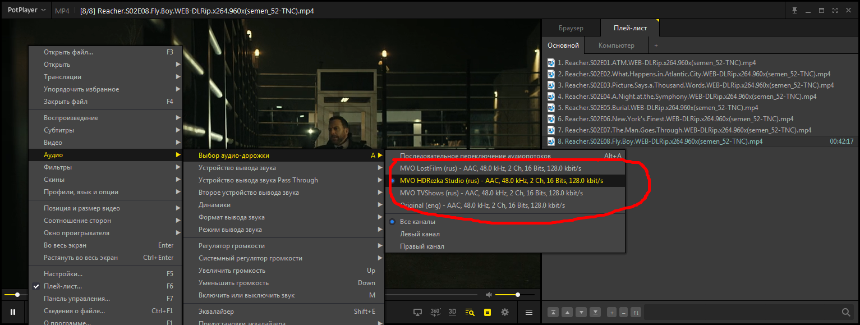The width and height of the screenshot is (860, 325).
Task: Move playlist item to top button
Action: click(553, 312)
